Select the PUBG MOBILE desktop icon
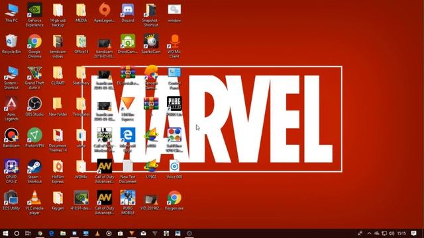The image size is (424, 238). (128, 203)
